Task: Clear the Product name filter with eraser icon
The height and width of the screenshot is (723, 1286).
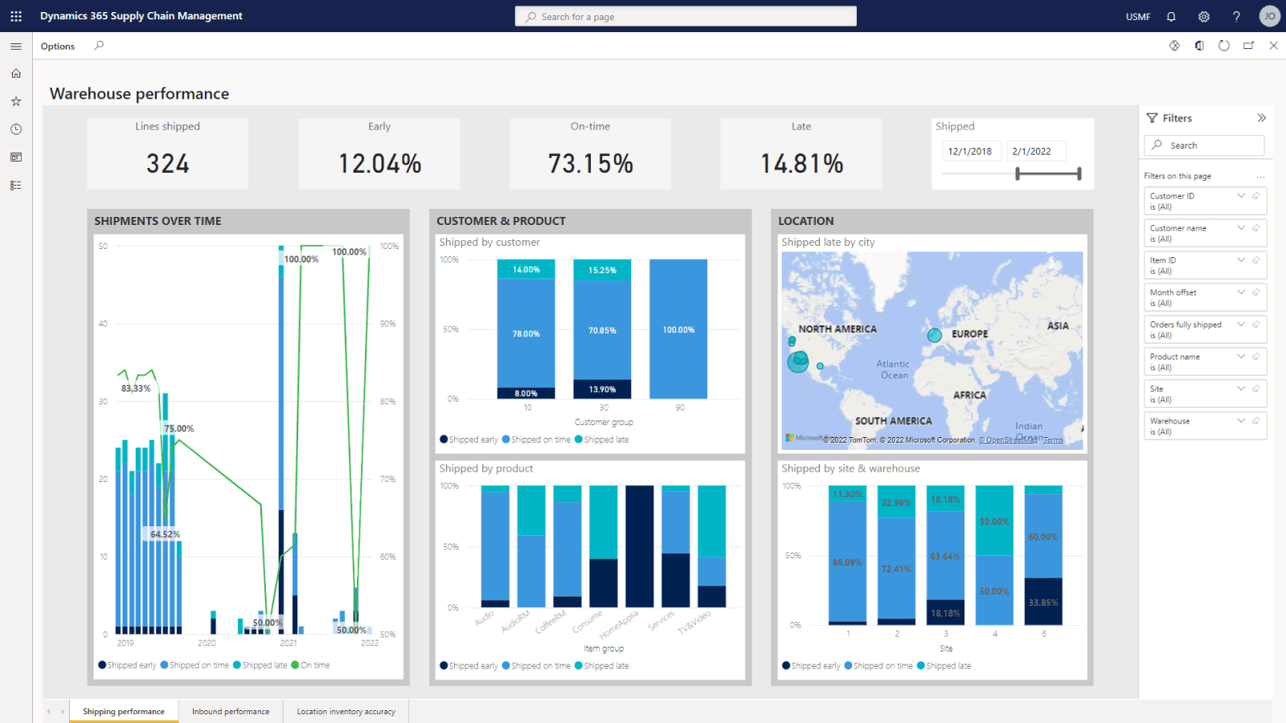Action: (1255, 356)
